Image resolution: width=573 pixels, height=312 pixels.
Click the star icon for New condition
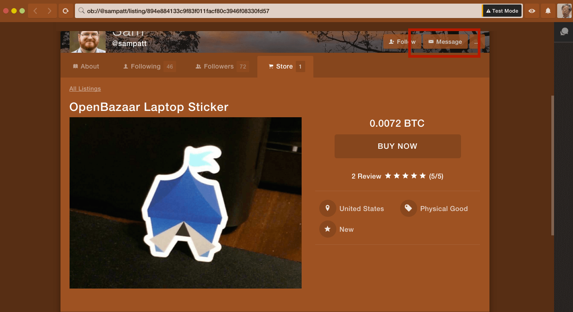[327, 229]
